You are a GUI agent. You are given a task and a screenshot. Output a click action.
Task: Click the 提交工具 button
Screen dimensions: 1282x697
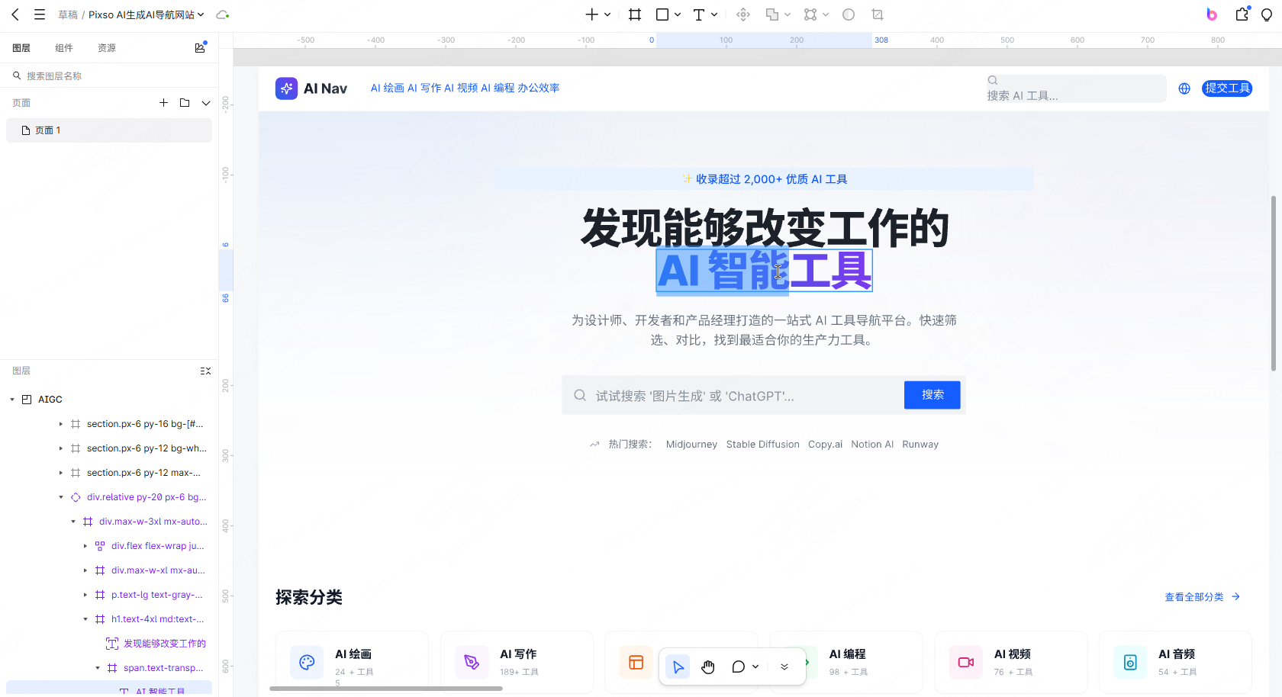point(1227,88)
